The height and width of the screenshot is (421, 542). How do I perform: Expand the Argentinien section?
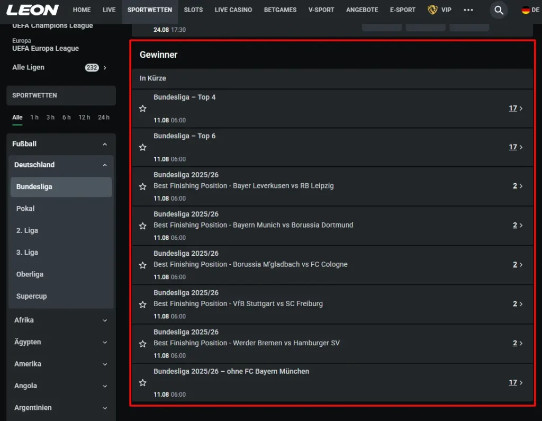pos(105,408)
